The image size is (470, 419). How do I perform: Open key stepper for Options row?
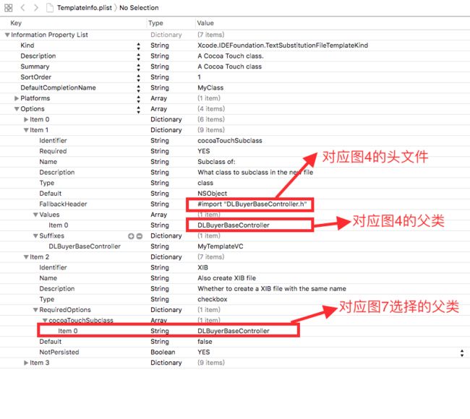tap(138, 109)
